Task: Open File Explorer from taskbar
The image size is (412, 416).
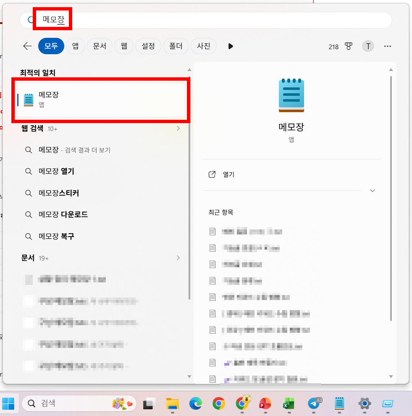Action: (173, 404)
